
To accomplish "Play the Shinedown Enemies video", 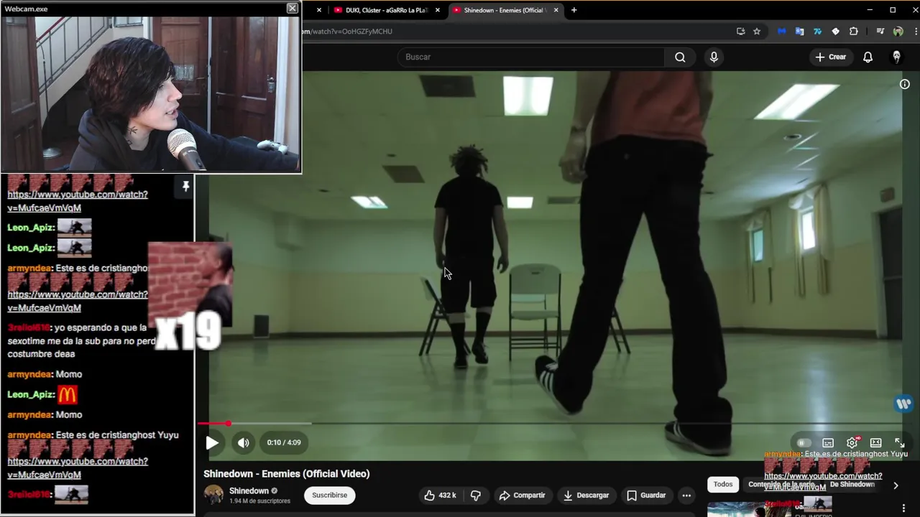I will pyautogui.click(x=212, y=443).
